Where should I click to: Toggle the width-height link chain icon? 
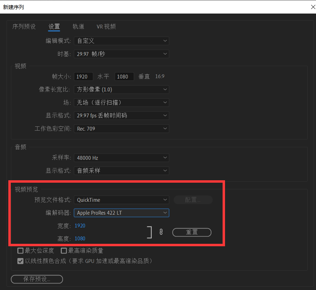[161, 232]
